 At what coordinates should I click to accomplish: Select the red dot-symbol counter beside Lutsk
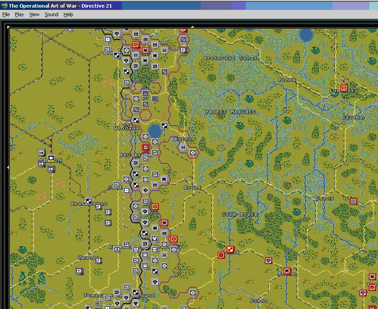tap(221, 255)
